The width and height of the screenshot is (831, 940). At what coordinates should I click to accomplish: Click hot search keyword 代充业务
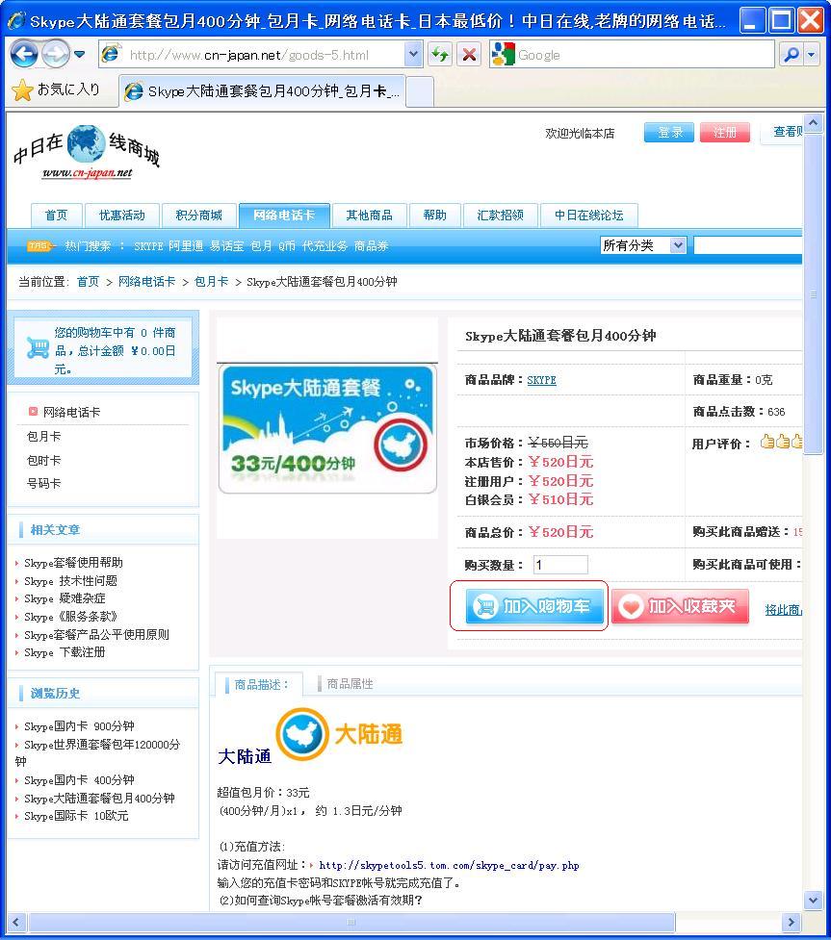(325, 245)
